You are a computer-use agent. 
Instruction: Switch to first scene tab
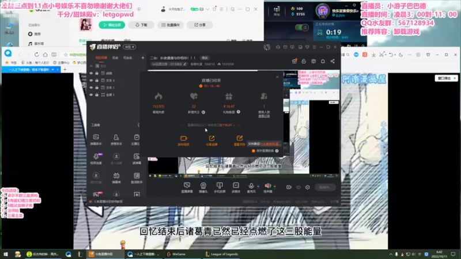point(101,58)
